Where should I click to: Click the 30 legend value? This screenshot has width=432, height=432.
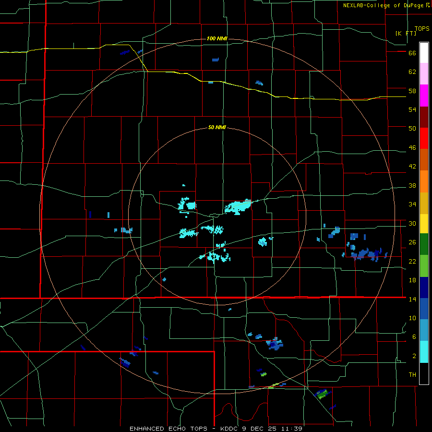pos(412,223)
